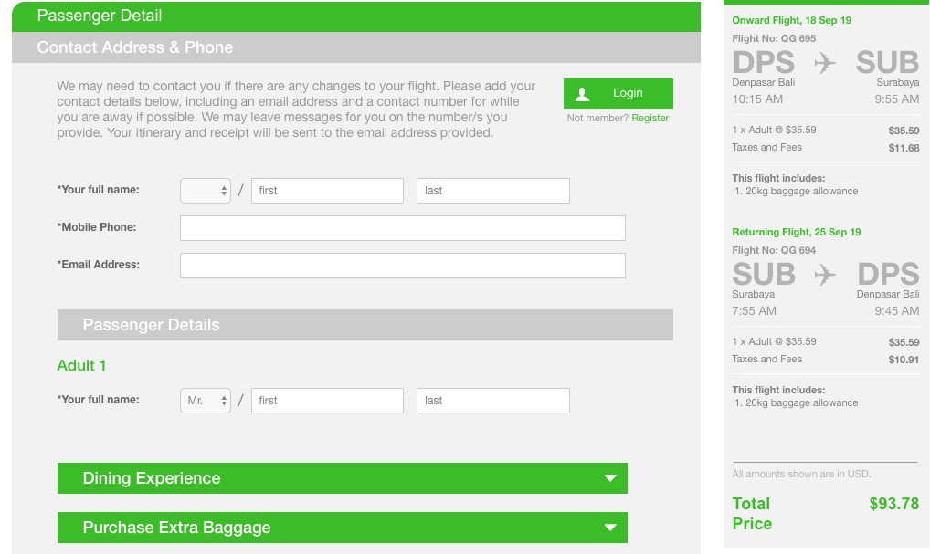Expand Purchase Extra Baggage arrow
The height and width of the screenshot is (554, 930).
pos(610,528)
